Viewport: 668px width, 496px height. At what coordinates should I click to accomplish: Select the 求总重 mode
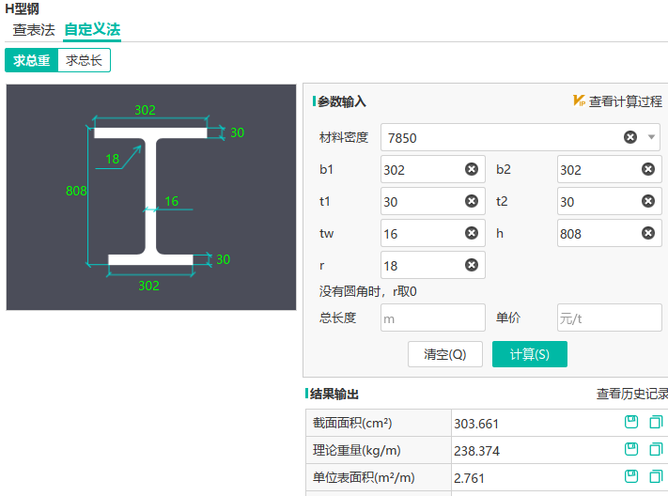coord(31,60)
